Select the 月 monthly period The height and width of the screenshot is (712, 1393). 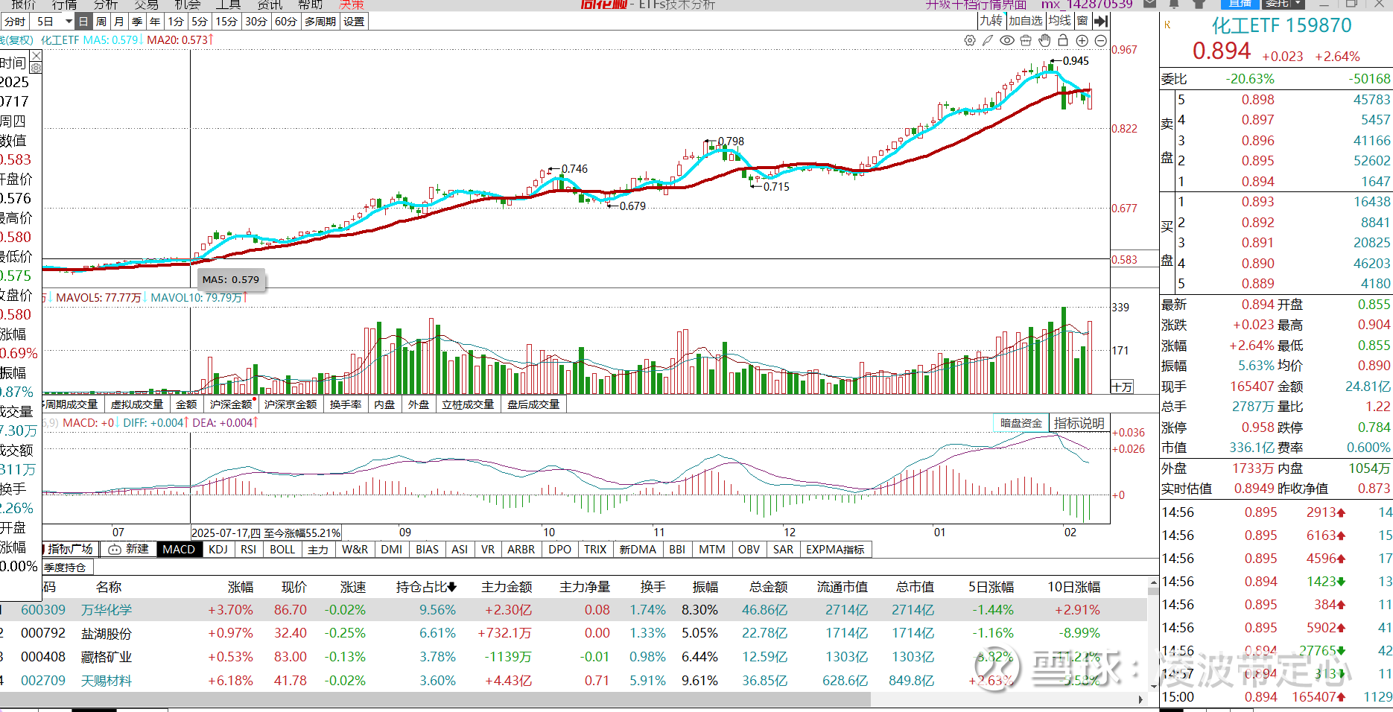(119, 22)
